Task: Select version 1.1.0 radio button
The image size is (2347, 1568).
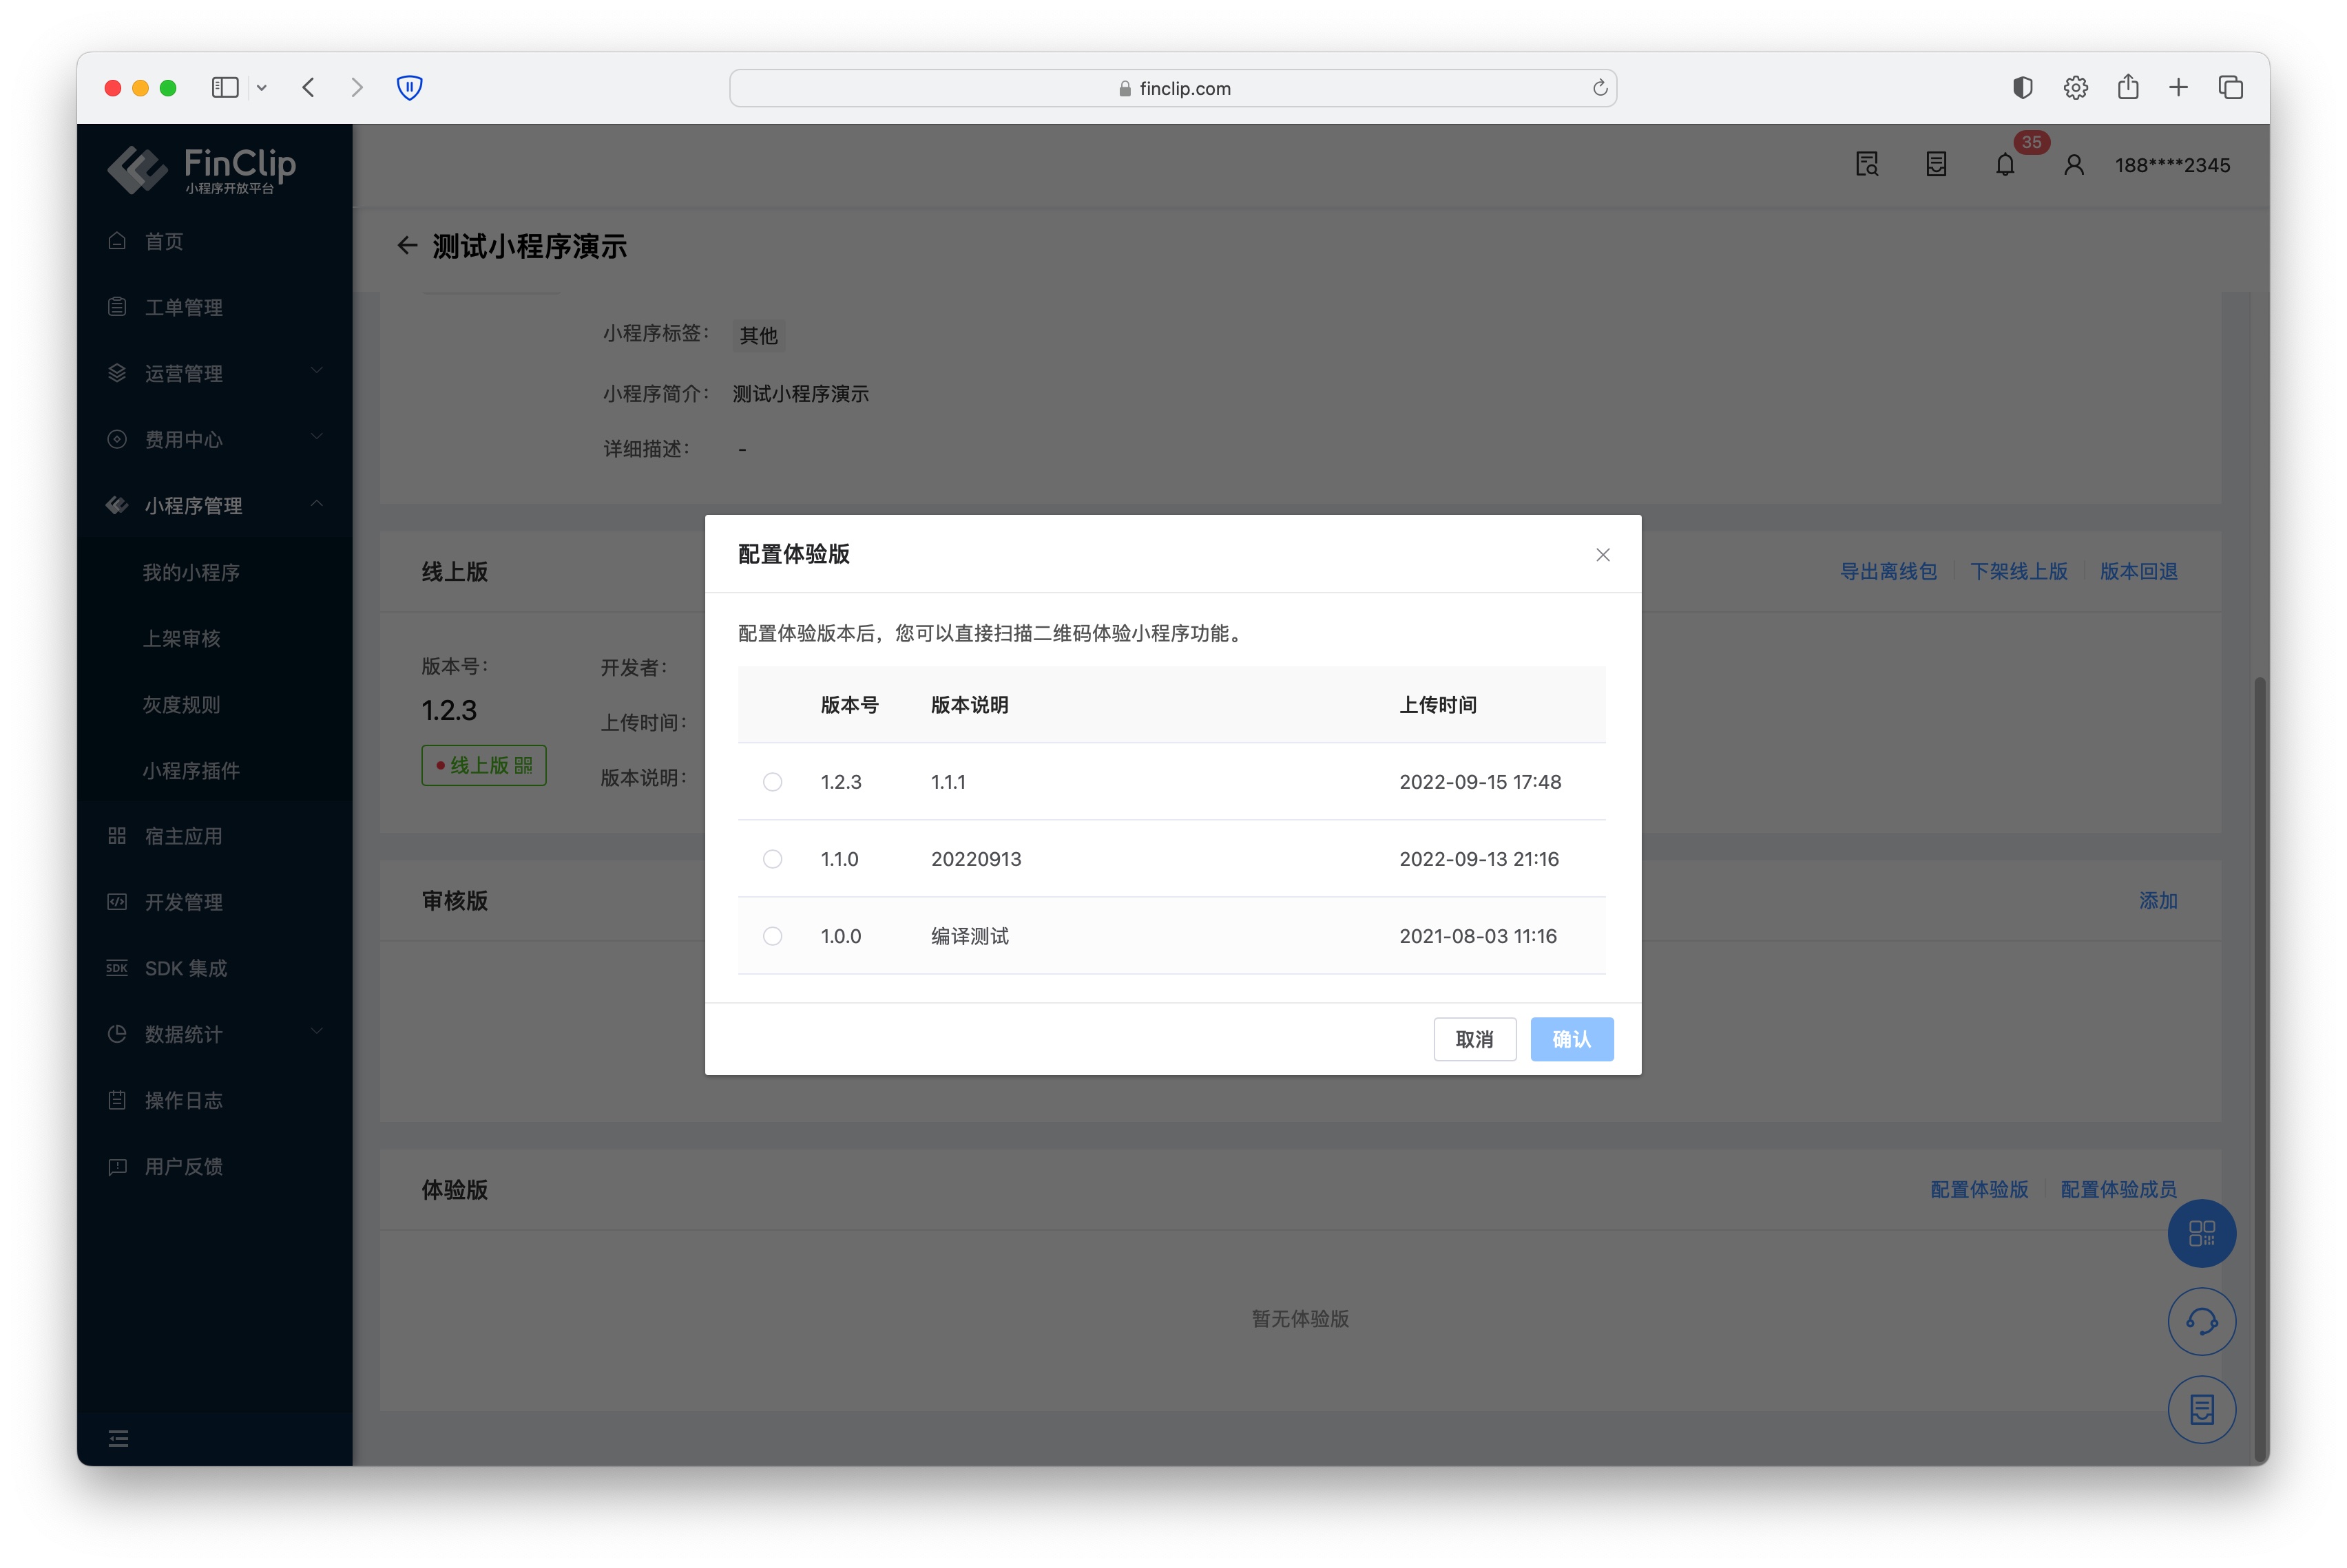Action: [772, 859]
